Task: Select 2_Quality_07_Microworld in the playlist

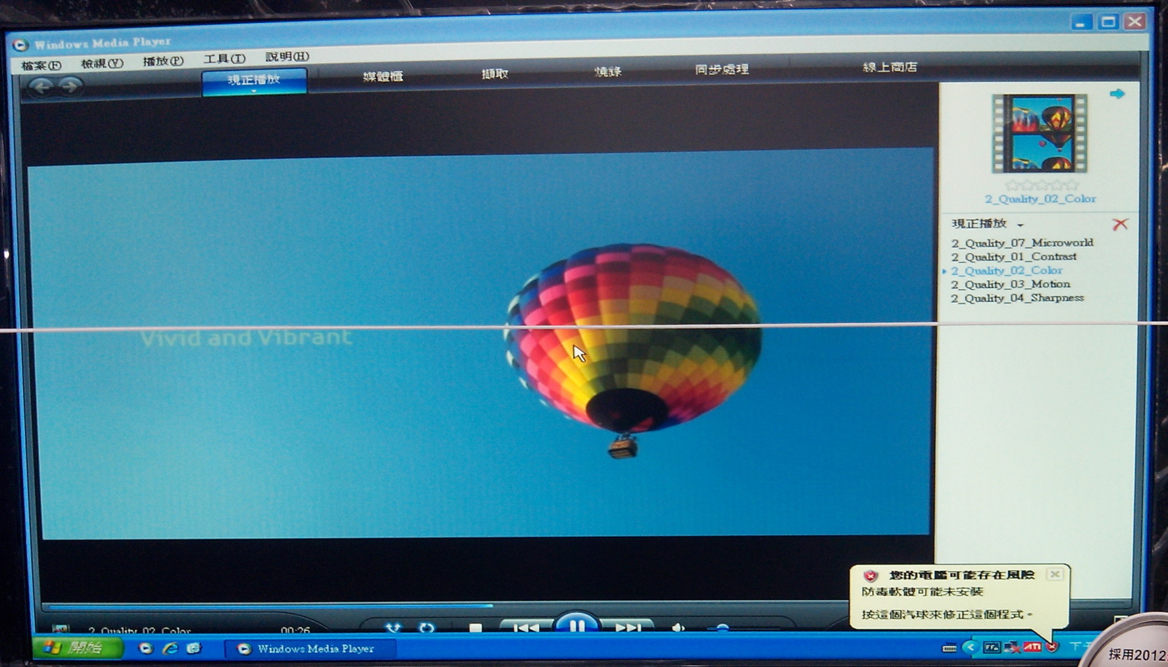Action: (1022, 243)
